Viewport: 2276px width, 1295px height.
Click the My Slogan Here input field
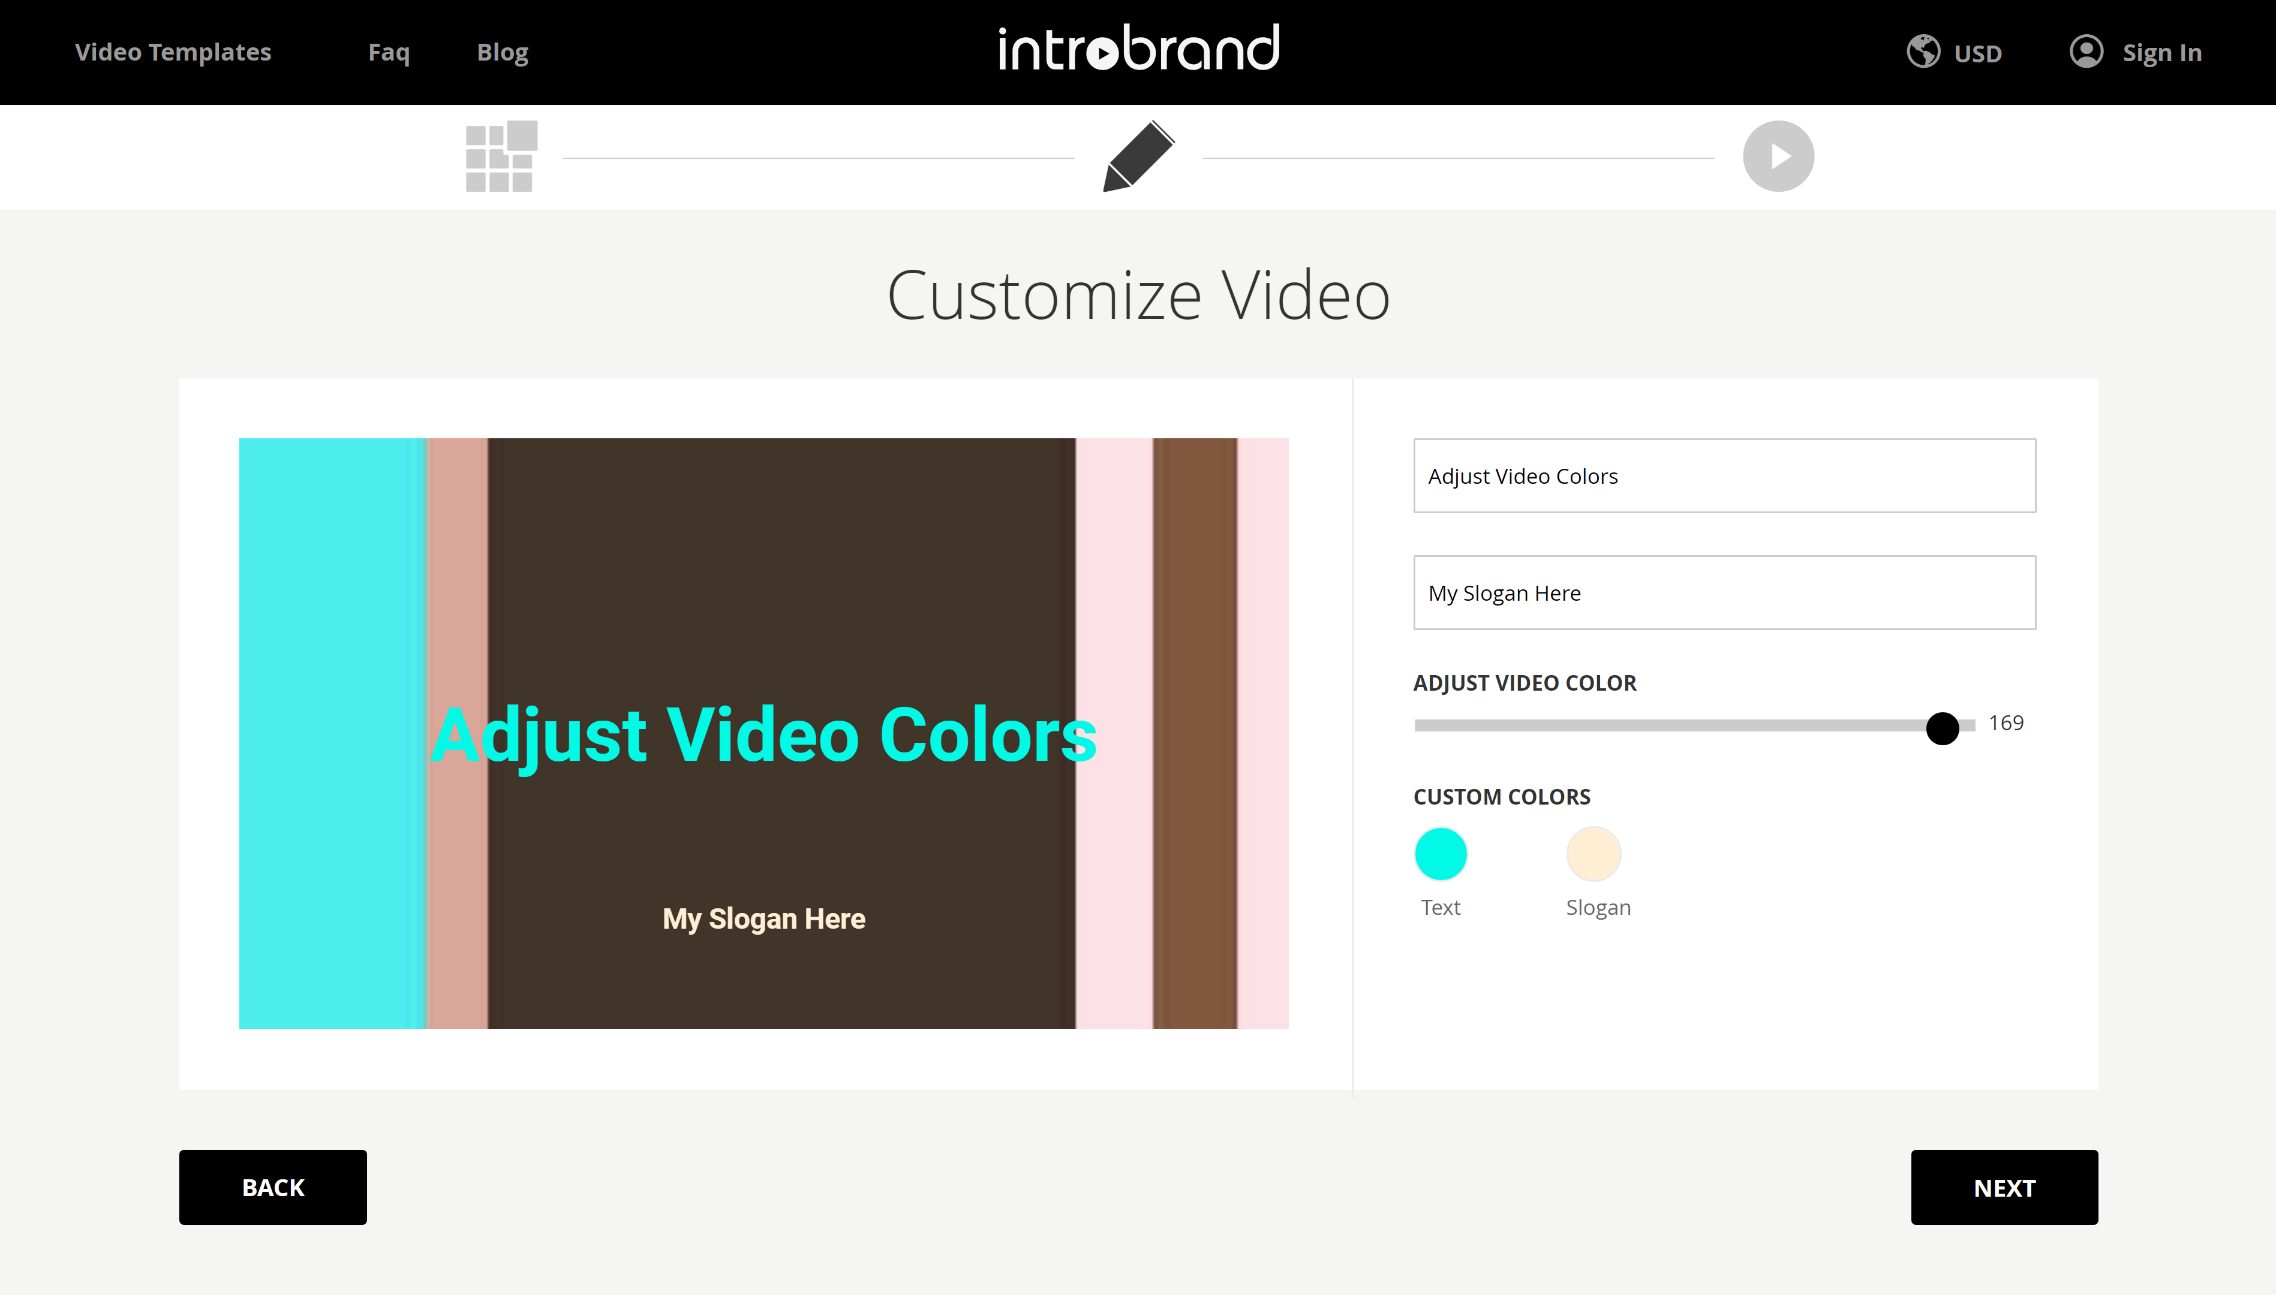(1724, 594)
